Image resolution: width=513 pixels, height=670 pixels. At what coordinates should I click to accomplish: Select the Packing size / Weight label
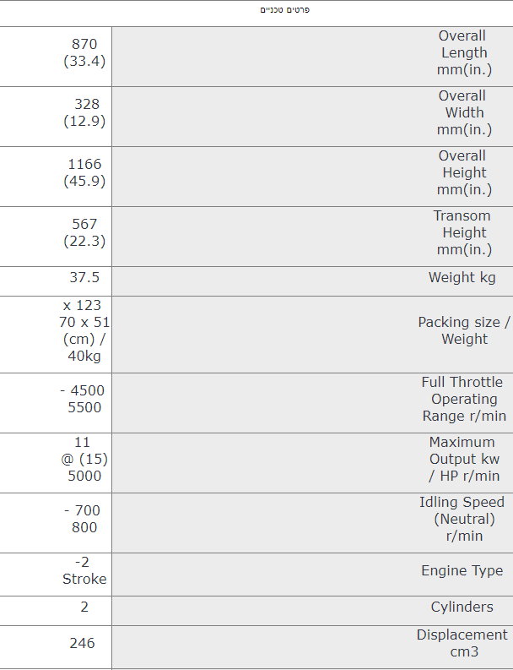coord(464,330)
